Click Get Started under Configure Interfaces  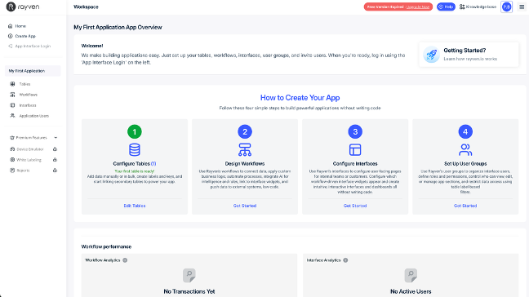click(x=355, y=206)
